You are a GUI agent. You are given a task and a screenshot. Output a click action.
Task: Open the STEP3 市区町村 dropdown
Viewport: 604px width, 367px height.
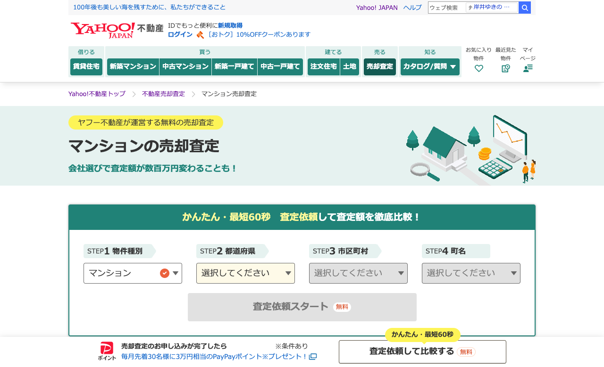358,273
